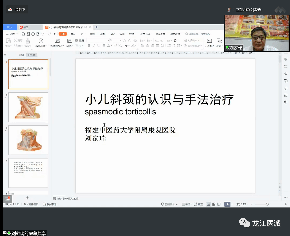Expand the 版式 layout dropdown
Viewport: 290px width, 236px height.
tap(70, 46)
